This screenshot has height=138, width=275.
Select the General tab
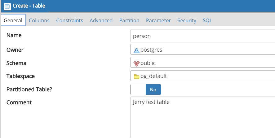pos(13,20)
